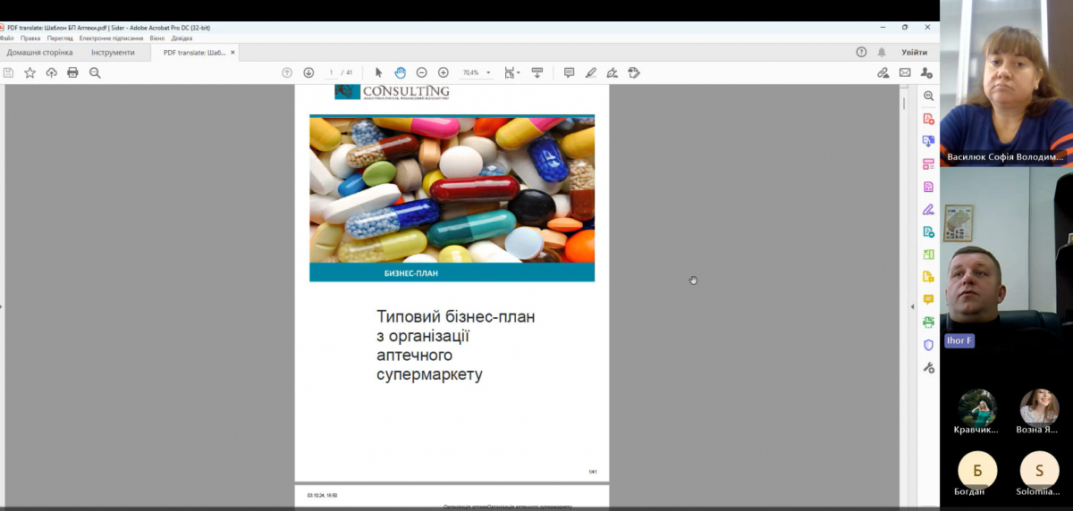This screenshot has width=1073, height=511.
Task: Click the Zoom out minus button
Action: [421, 72]
